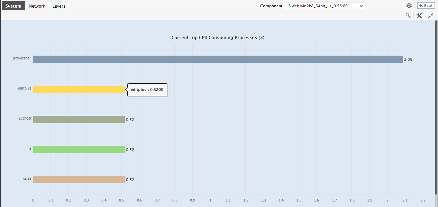
Task: Click the yellow editplus bar
Action: 79,89
